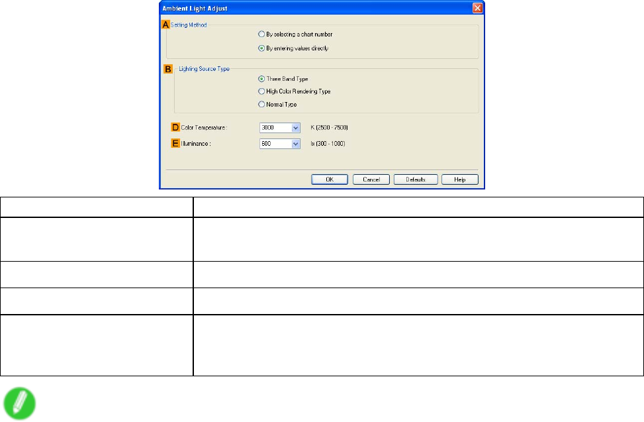The image size is (644, 422).
Task: Click the Lighting Source Type group label
Action: [204, 69]
